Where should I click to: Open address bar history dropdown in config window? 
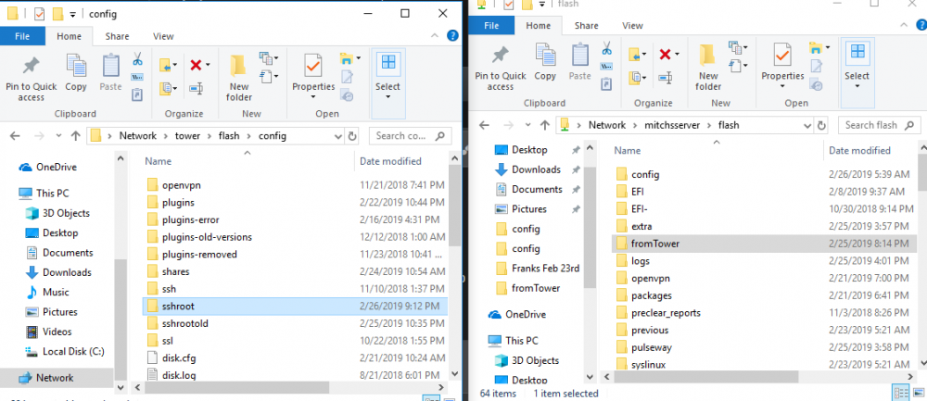click(x=337, y=136)
